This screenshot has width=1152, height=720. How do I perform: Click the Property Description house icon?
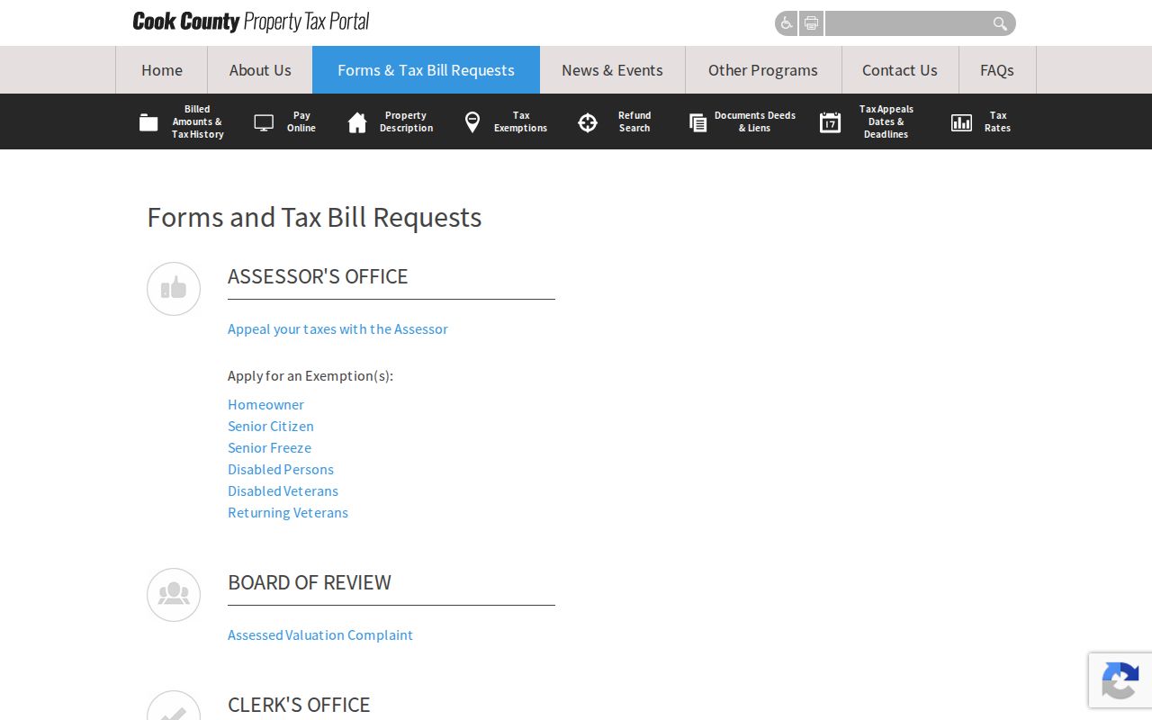pyautogui.click(x=357, y=122)
